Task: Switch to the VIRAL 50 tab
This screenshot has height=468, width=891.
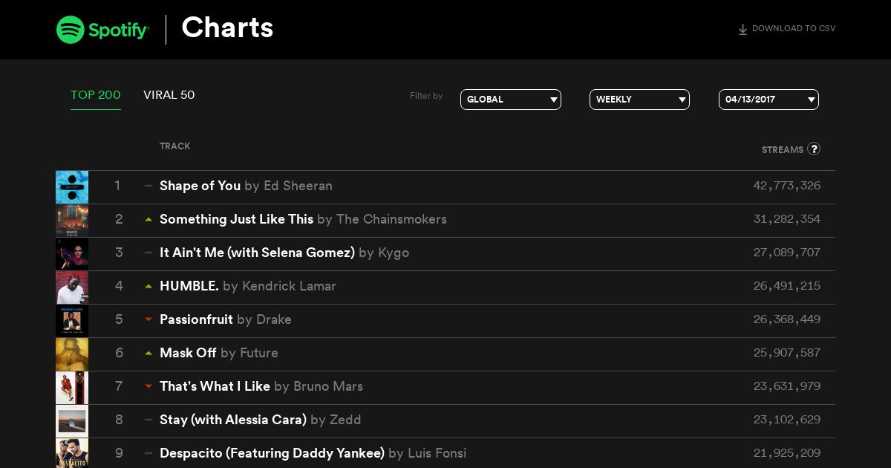Action: pyautogui.click(x=169, y=95)
